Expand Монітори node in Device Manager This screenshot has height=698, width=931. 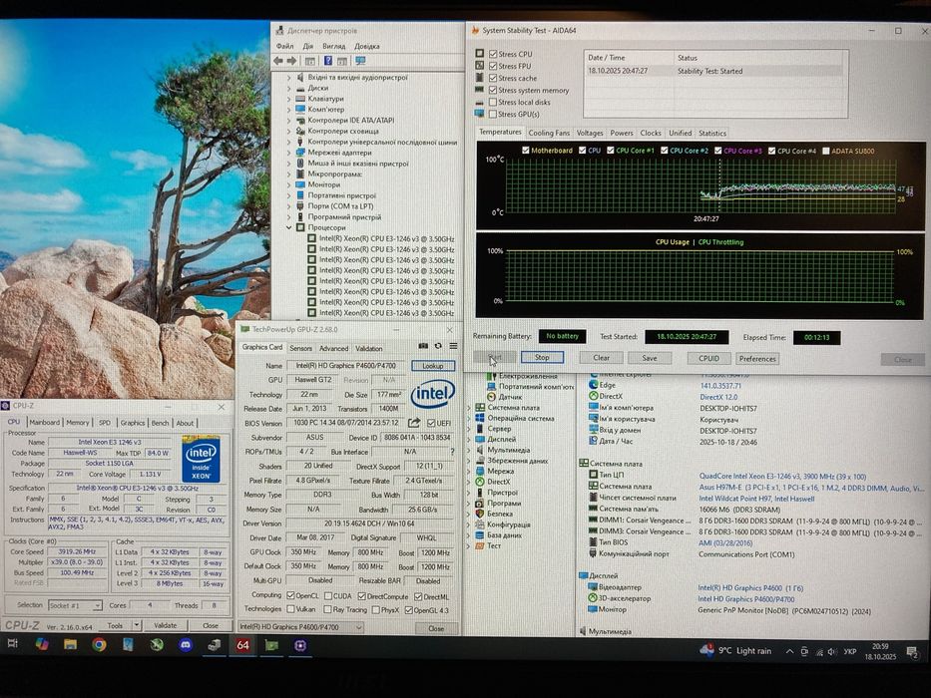[289, 184]
